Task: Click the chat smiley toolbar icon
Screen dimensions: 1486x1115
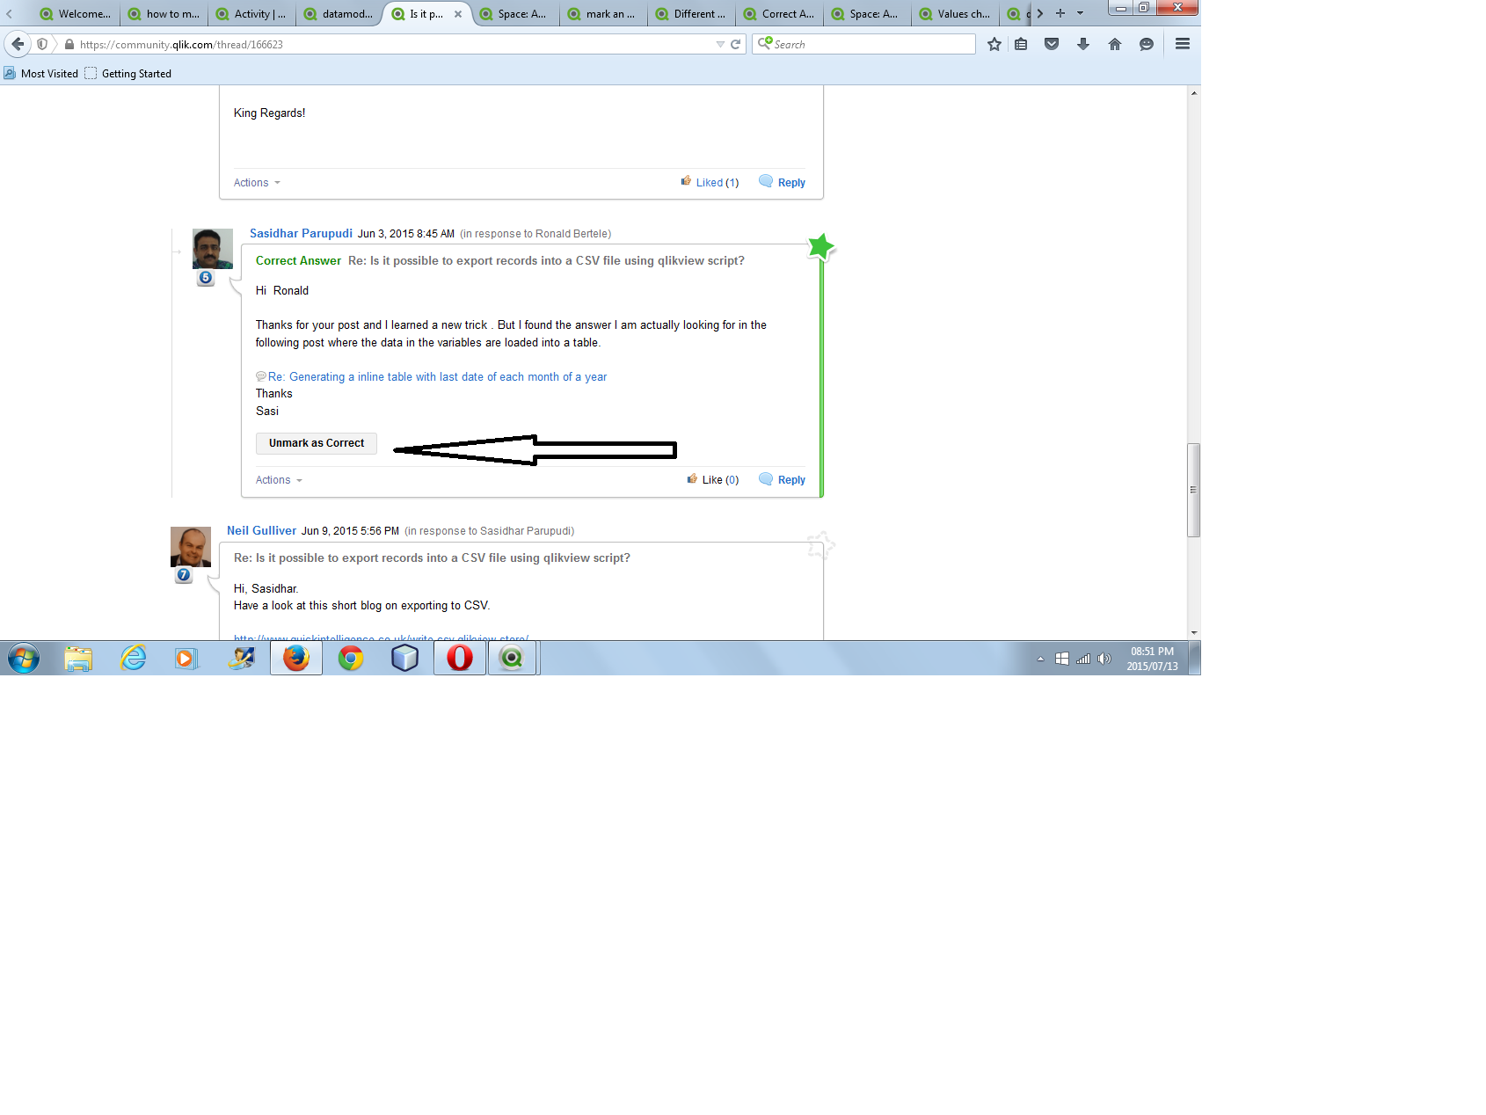Action: coord(1147,44)
